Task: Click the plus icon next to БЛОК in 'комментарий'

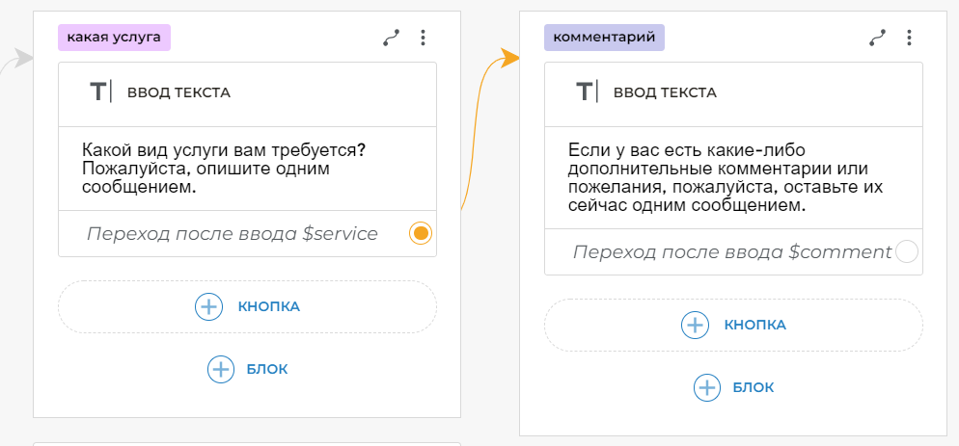Action: click(x=707, y=387)
